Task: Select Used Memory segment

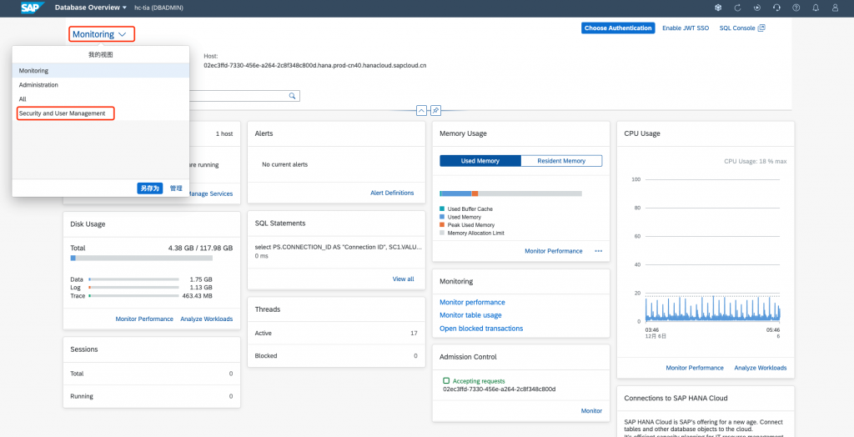Action: pyautogui.click(x=480, y=161)
